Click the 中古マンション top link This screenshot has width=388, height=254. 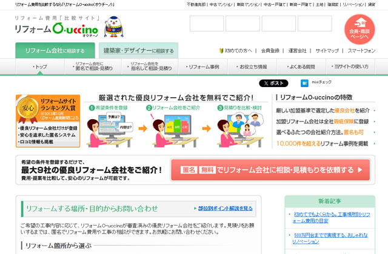click(221, 4)
